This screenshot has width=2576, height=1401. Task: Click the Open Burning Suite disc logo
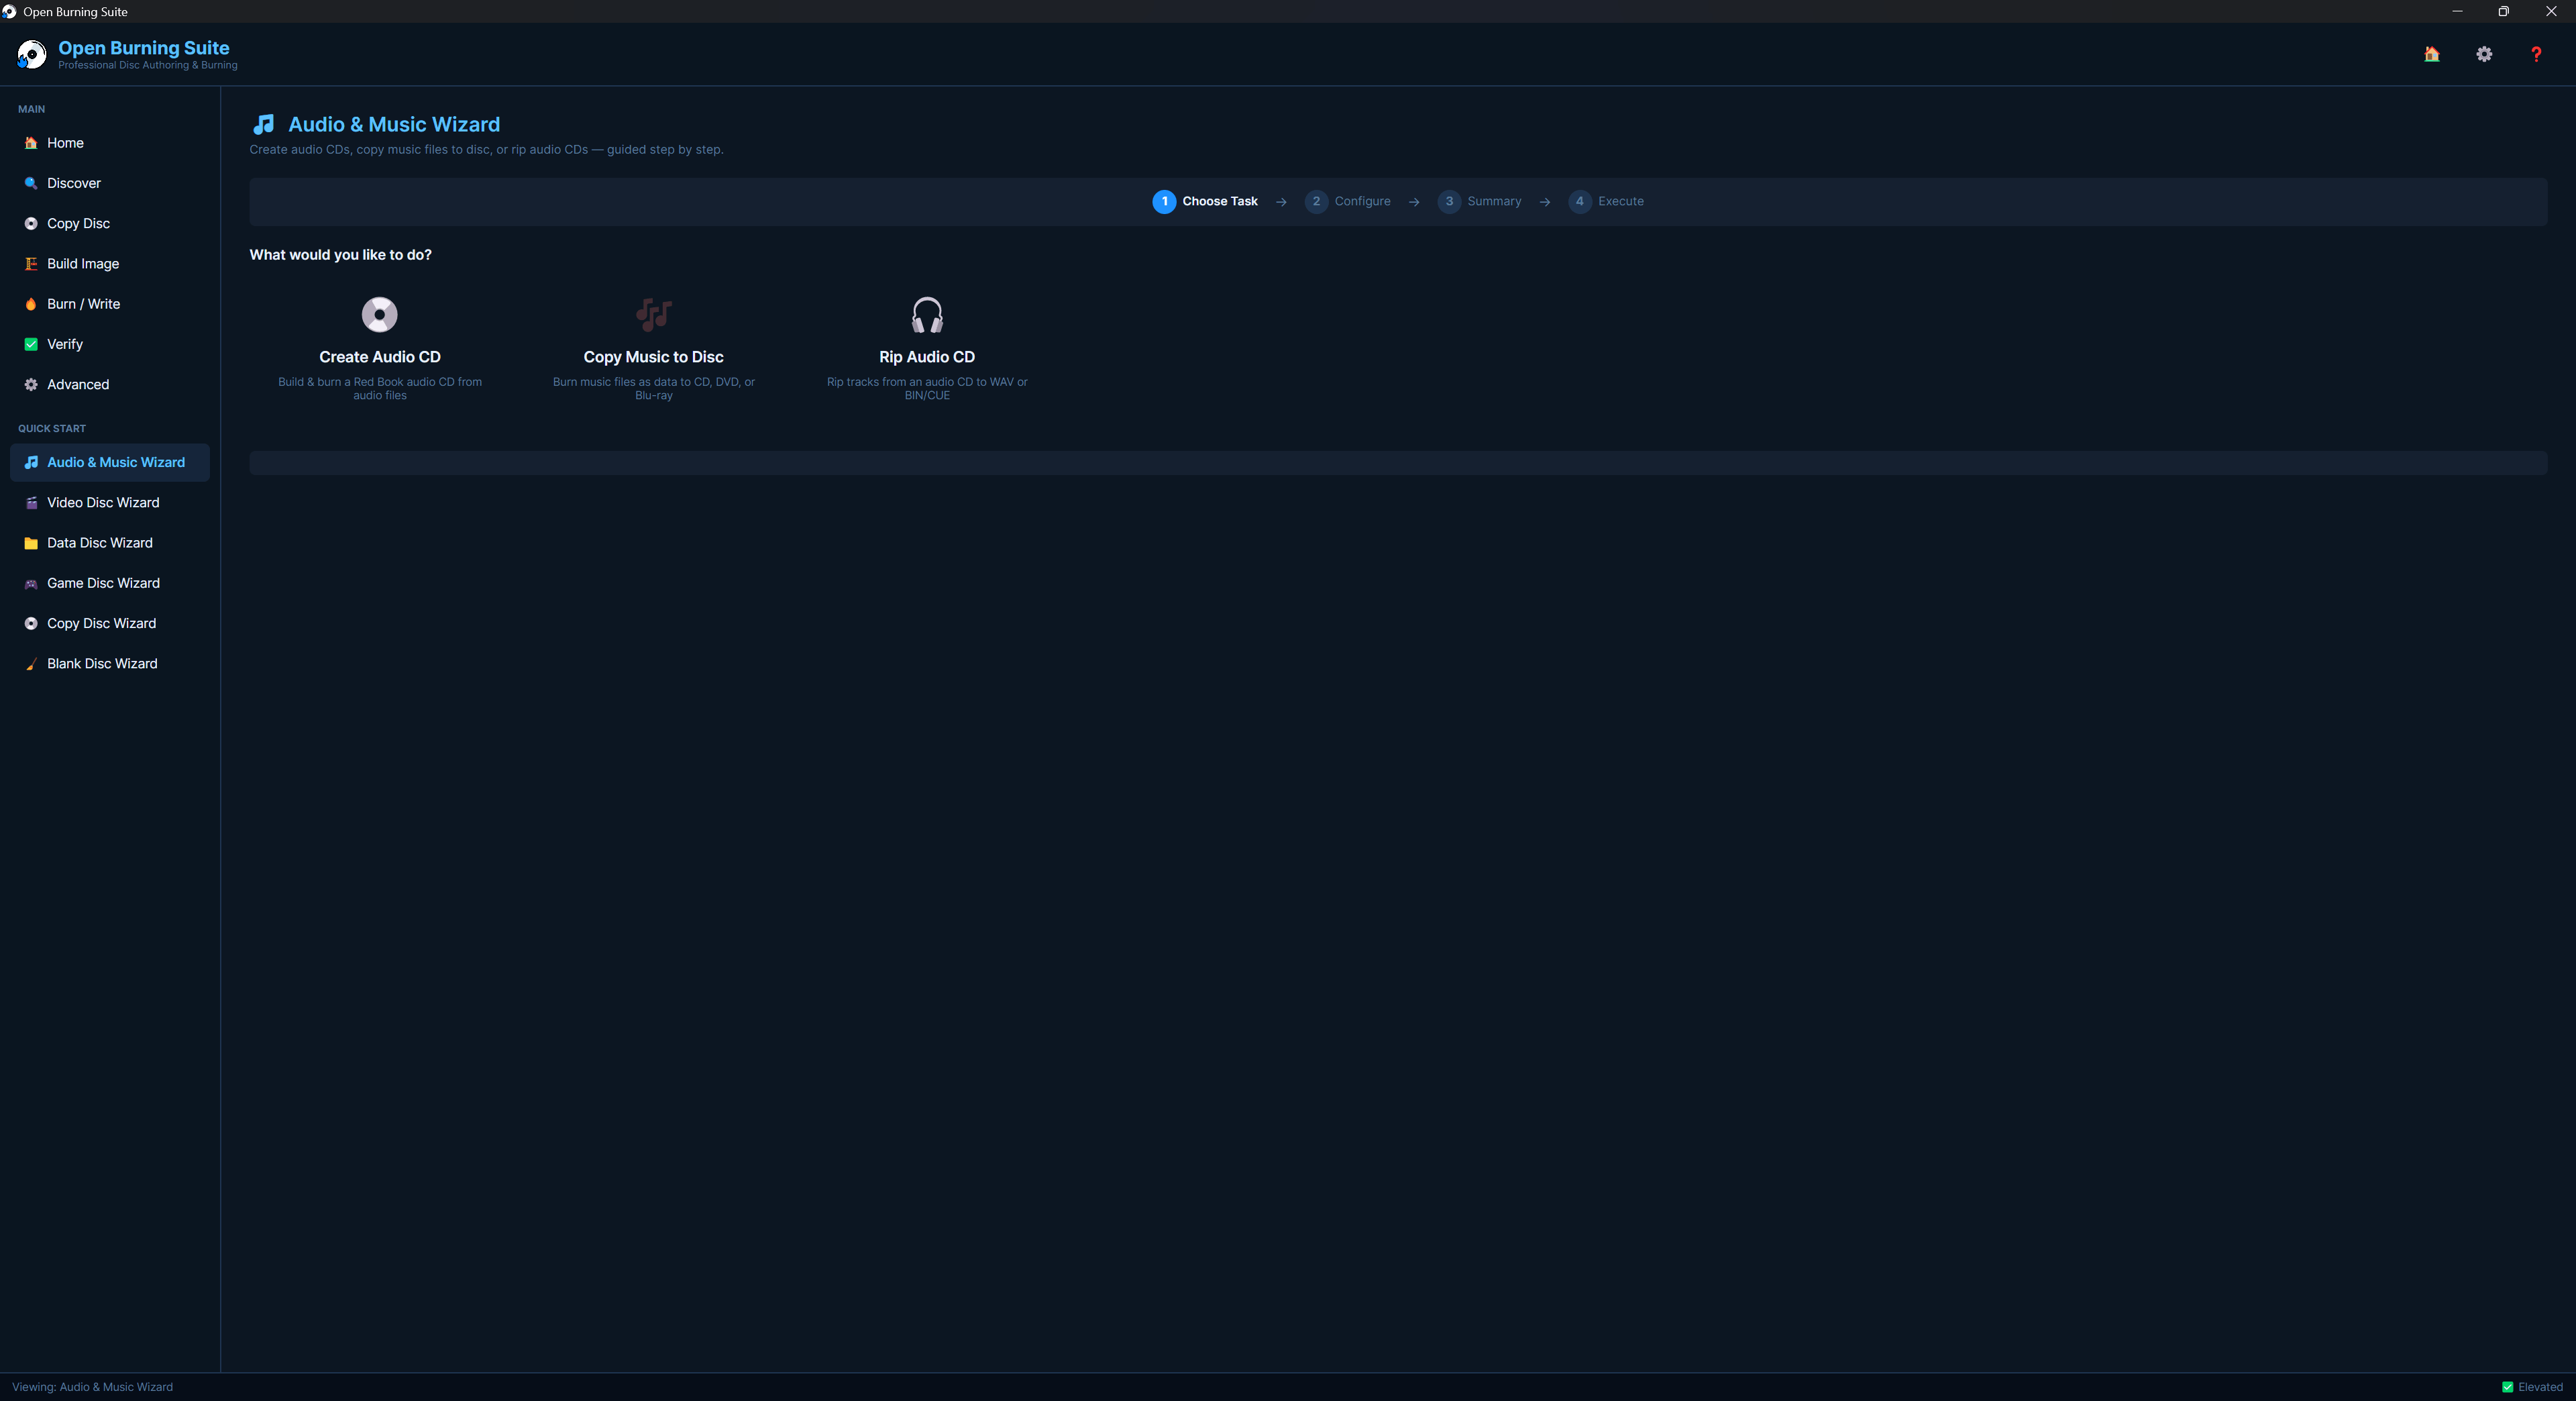(x=31, y=54)
